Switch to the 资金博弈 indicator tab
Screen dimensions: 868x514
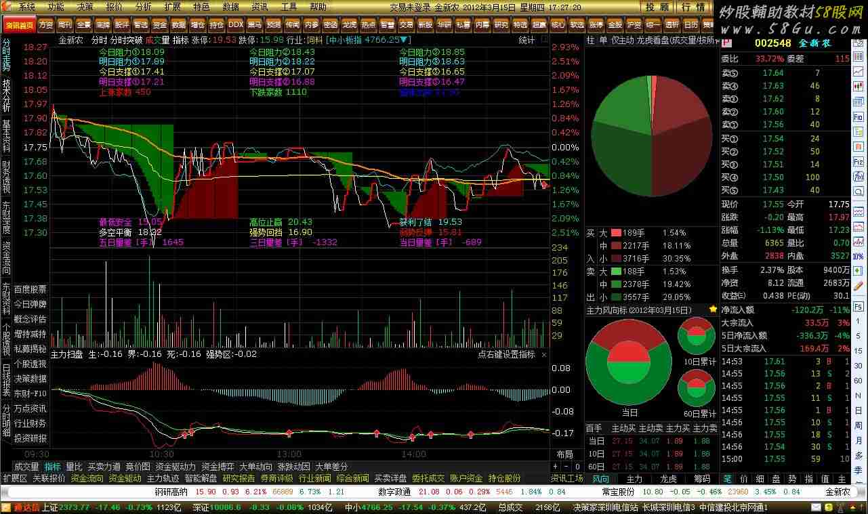(218, 467)
